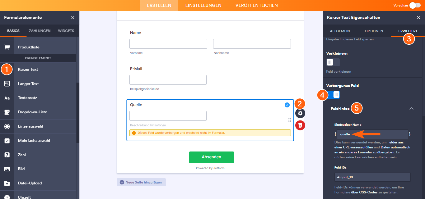425x199 pixels.
Task: Click the green Absenden button
Action: point(211,157)
